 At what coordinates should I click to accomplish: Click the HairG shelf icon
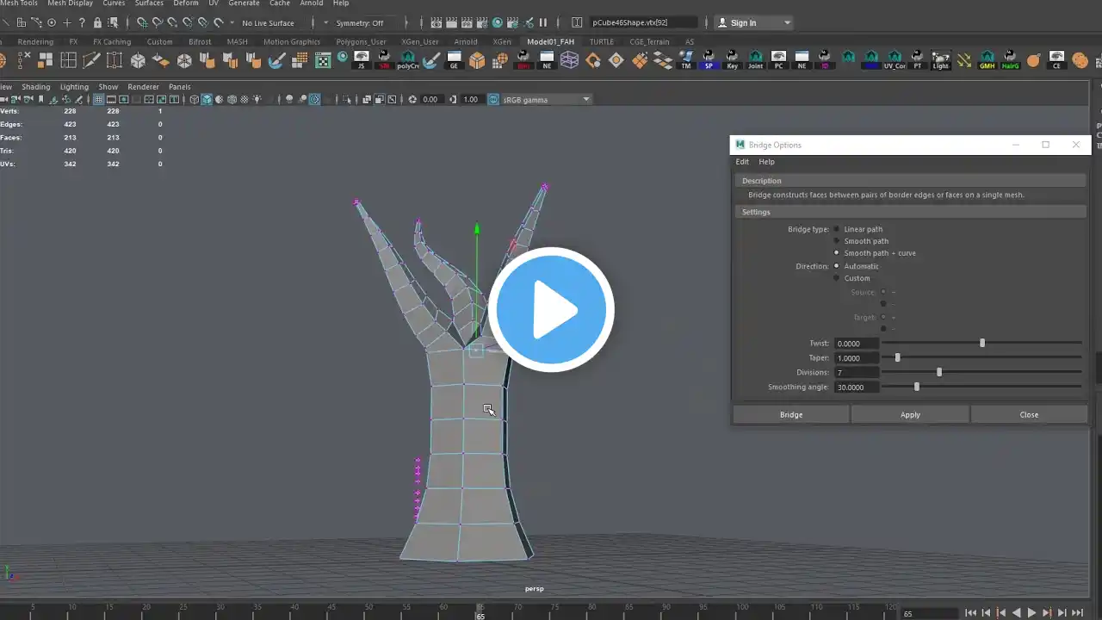[x=1010, y=60]
